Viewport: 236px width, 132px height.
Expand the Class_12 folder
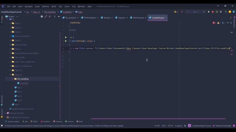click(10, 70)
